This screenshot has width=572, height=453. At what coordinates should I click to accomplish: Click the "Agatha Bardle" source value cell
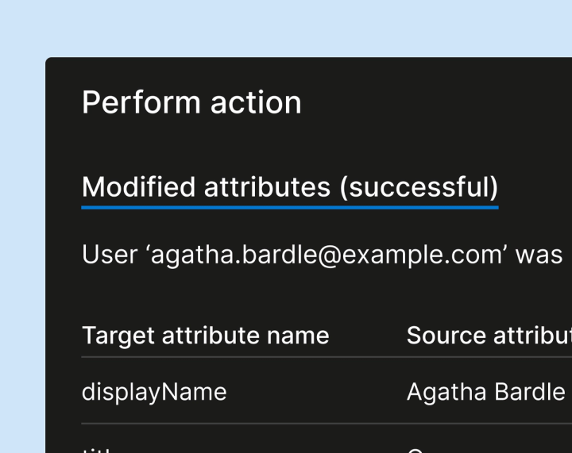485,392
